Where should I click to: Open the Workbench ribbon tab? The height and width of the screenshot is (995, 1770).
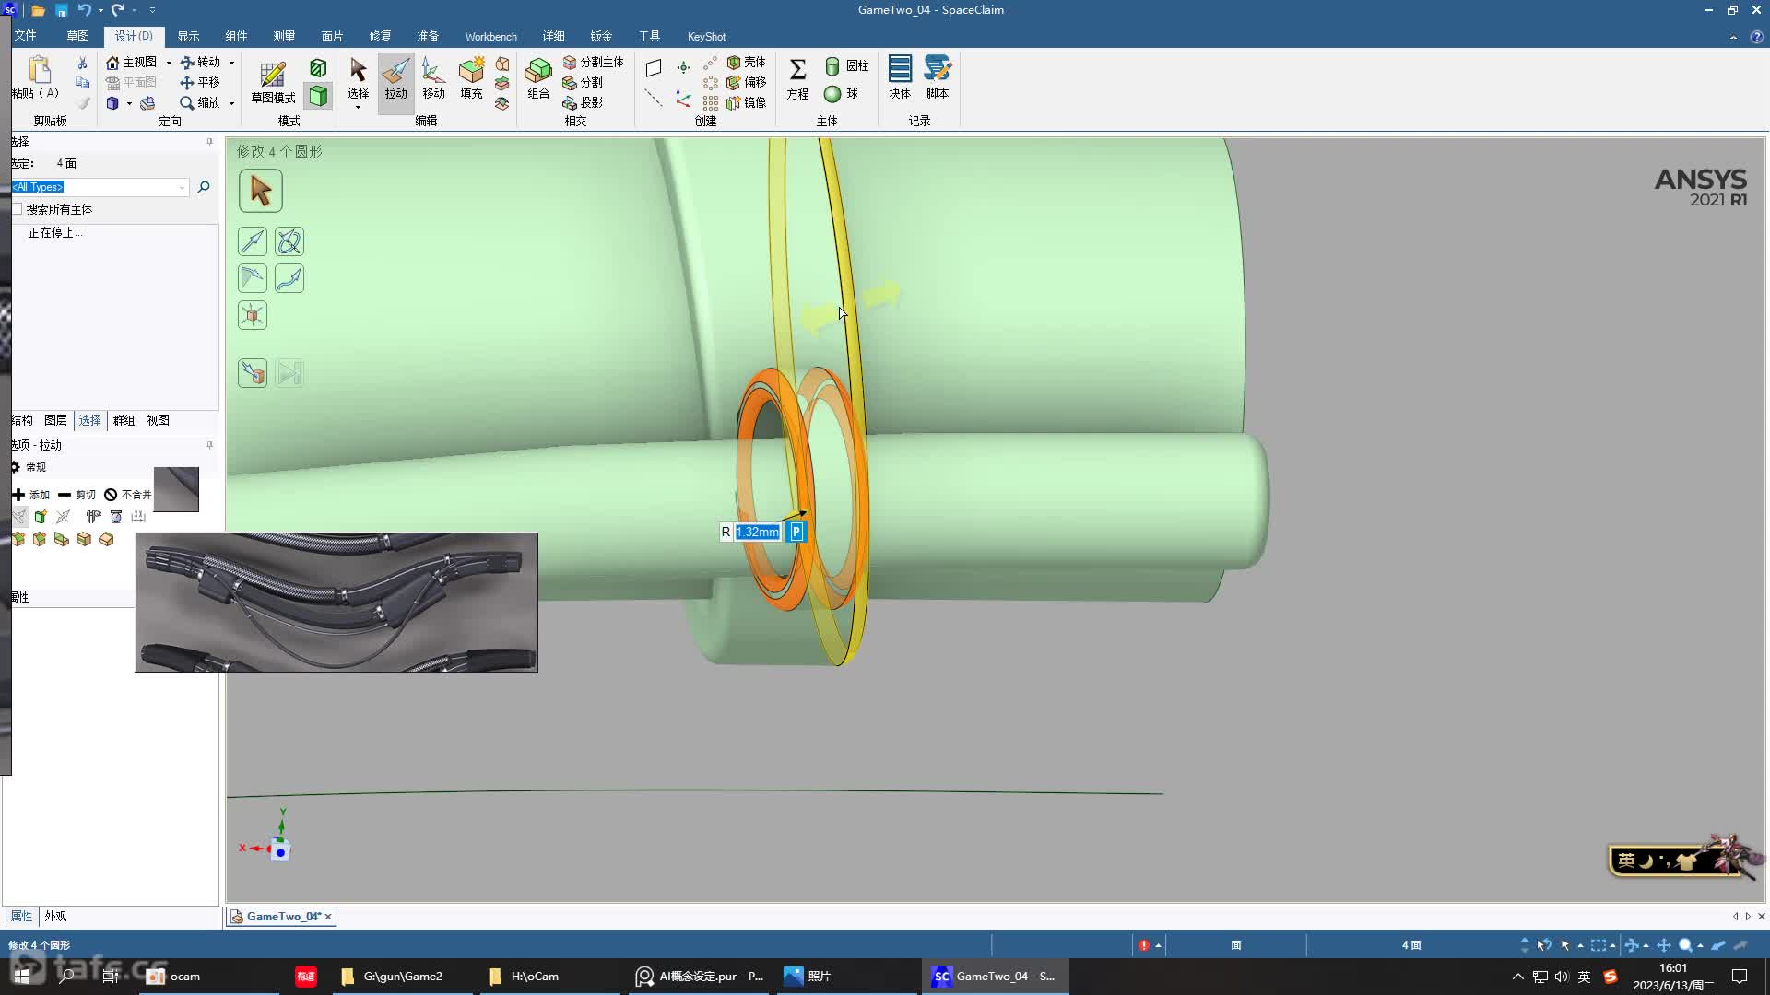(x=490, y=36)
